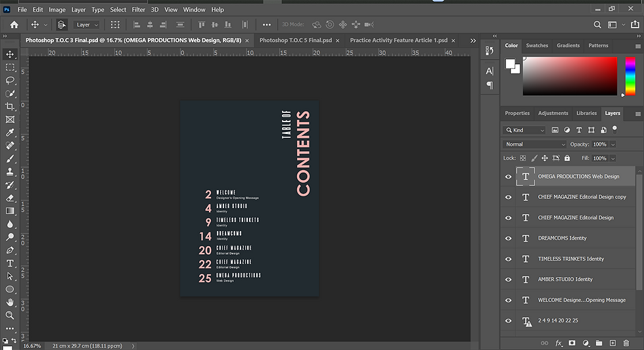
Task: Pick a color in the color field
Action: coord(570,76)
